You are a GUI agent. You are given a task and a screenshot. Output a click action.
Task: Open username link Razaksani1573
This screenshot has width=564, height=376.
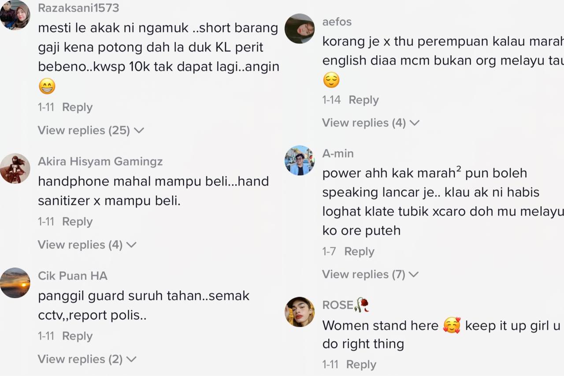(78, 8)
